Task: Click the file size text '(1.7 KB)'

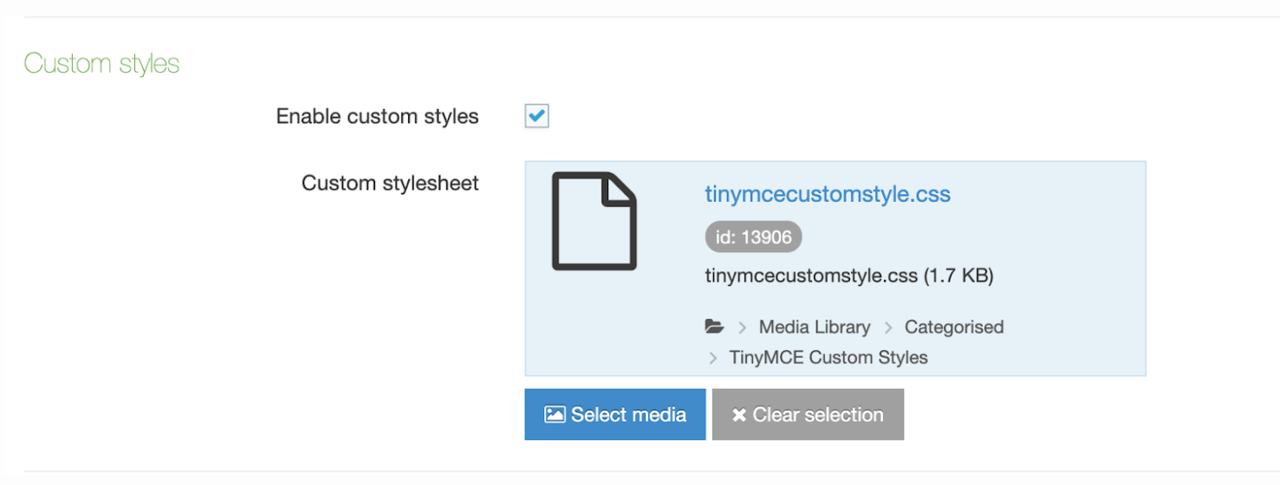Action: pos(958,276)
